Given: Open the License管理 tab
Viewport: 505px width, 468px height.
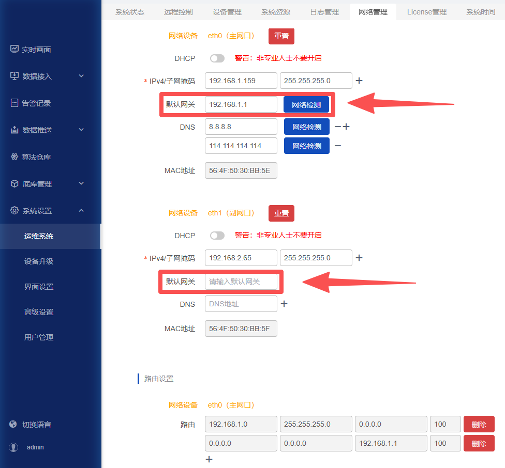Looking at the screenshot, I should [427, 12].
